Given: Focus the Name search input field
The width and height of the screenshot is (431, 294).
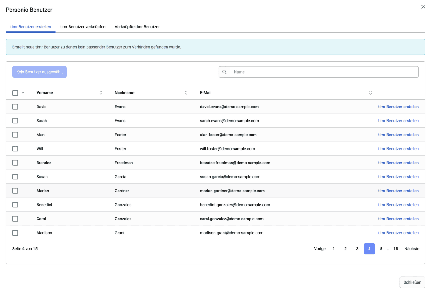Looking at the screenshot, I should tap(324, 72).
